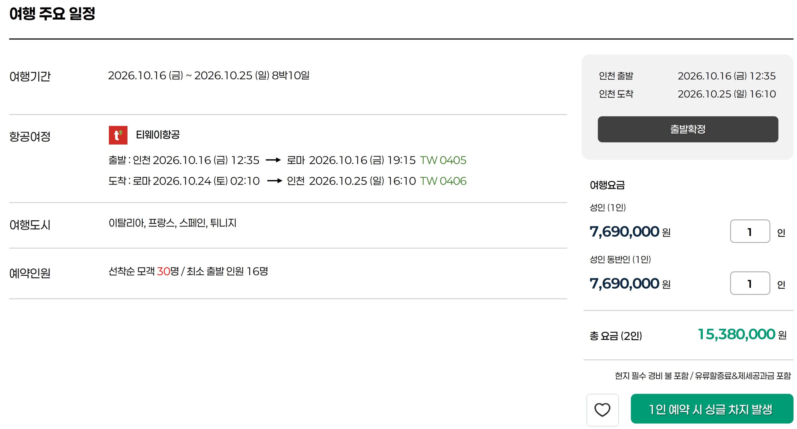797x429 pixels.
Task: Select the 티웨이항공 airline name
Action: point(158,135)
